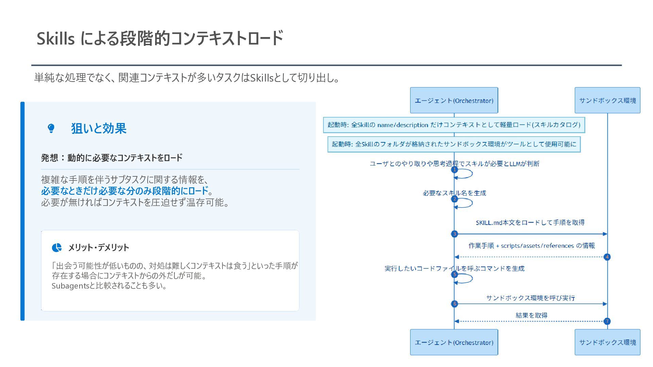This screenshot has height=367, width=653.
Task: Click the pie chart icon beside メリット・デメリット
Action: [x=57, y=247]
